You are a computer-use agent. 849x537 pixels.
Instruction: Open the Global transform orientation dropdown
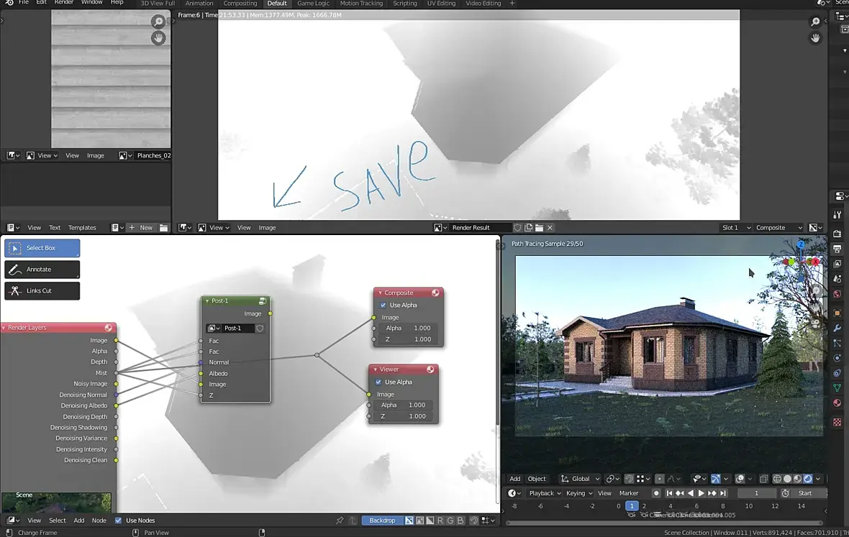(581, 479)
